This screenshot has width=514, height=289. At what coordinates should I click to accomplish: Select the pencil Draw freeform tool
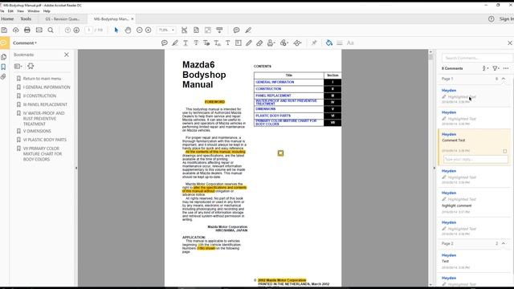249,43
